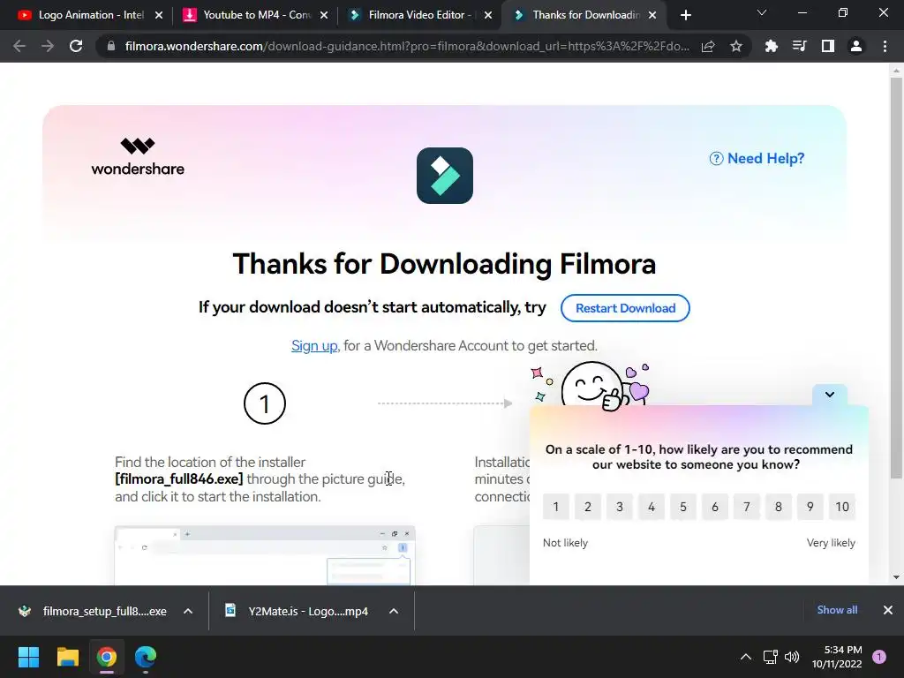Image resolution: width=904 pixels, height=678 pixels.
Task: Switch to the Logo Animation tab
Action: [91, 15]
